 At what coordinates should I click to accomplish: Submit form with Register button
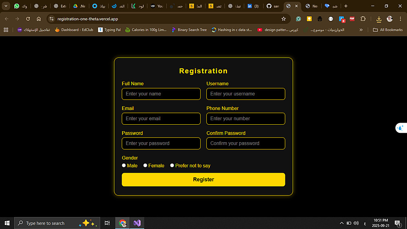coord(203,179)
